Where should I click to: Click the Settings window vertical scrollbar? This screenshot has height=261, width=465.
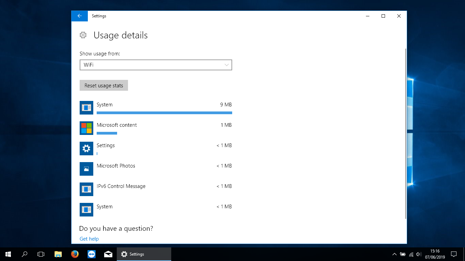point(405,134)
